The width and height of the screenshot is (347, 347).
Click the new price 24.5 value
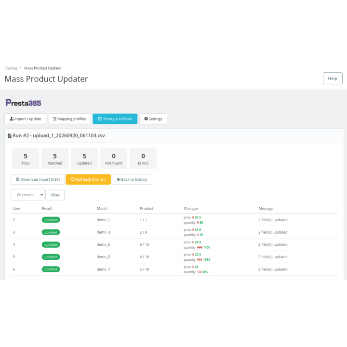coord(198,217)
